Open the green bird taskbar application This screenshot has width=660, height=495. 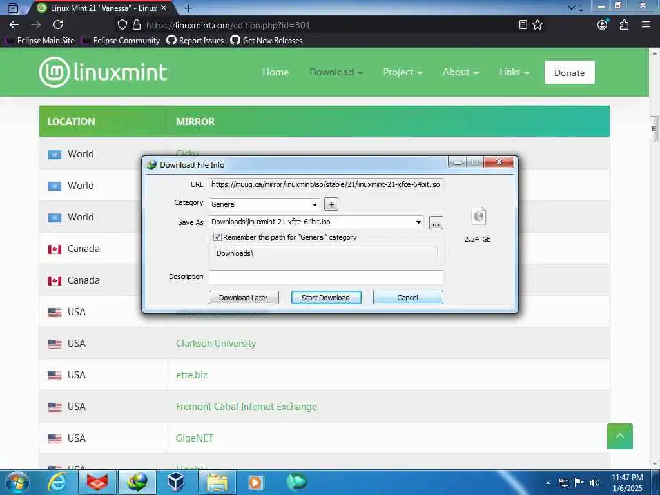pos(296,482)
